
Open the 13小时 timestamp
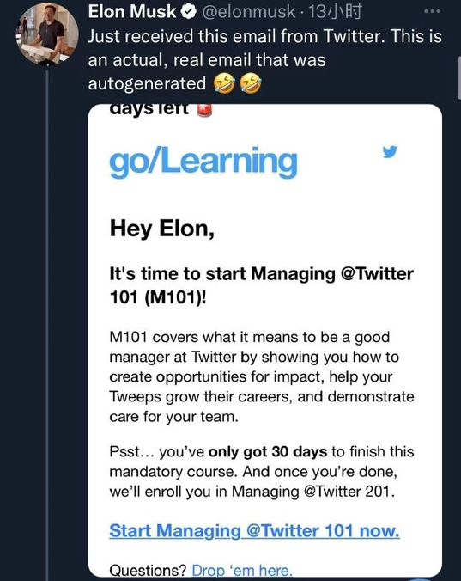[334, 12]
